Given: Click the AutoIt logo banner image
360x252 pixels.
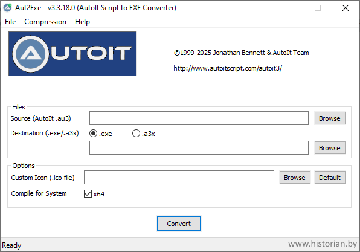Looking at the screenshot, I should [x=72, y=54].
